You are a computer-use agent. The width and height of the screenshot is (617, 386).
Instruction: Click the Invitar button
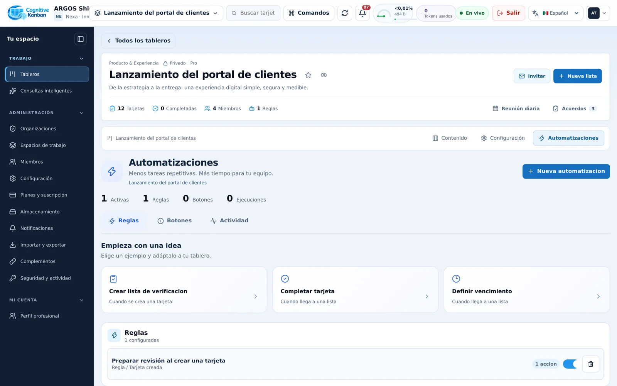click(532, 76)
